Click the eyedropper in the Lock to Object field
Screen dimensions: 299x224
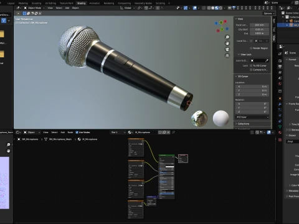point(267,60)
